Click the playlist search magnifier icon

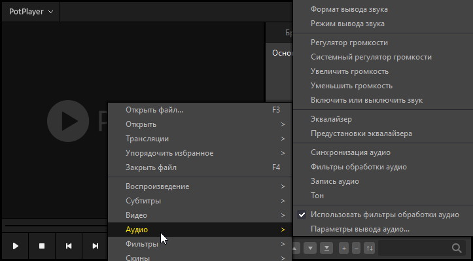[x=457, y=248]
